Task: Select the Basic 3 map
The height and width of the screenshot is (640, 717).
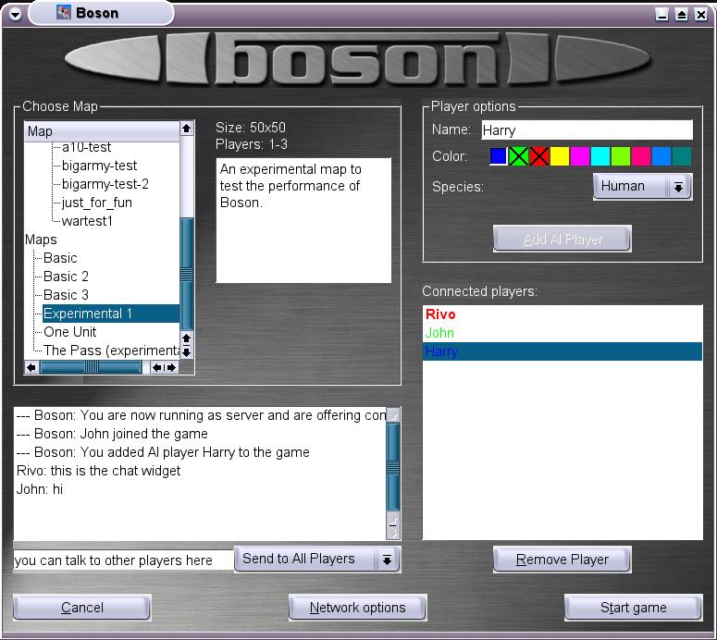Action: point(66,295)
